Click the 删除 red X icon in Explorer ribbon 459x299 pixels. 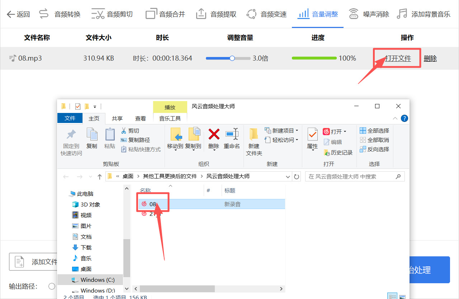213,134
